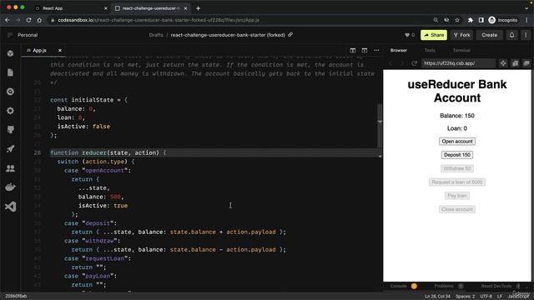Switch to Terminal panel tab
The image size is (534, 300).
pos(461,50)
